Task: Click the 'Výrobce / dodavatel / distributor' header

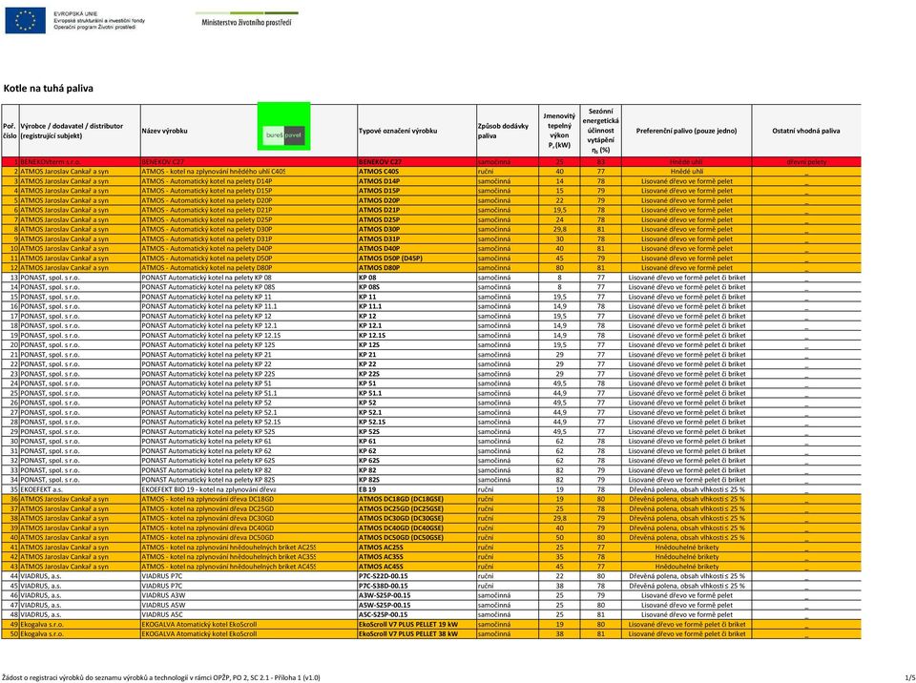Action: (79, 131)
